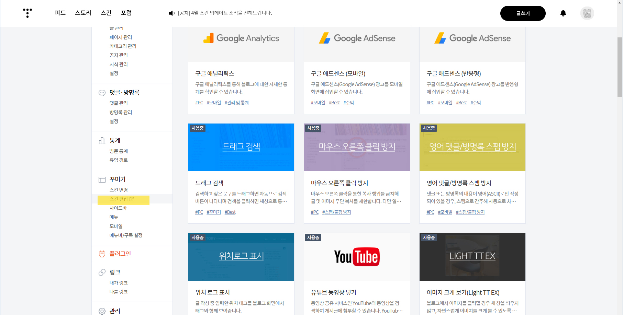Open 유입 경로 in sidebar
623x315 pixels.
(x=119, y=160)
